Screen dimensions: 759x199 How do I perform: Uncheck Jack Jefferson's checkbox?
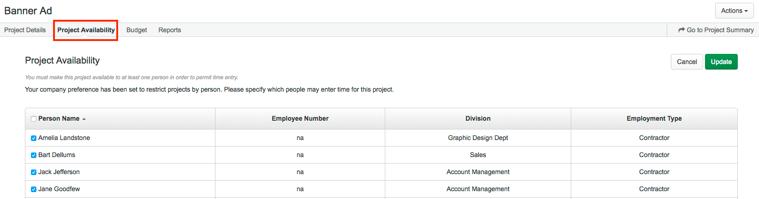pos(34,172)
